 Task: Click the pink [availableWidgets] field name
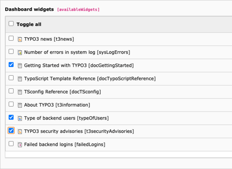point(78,10)
